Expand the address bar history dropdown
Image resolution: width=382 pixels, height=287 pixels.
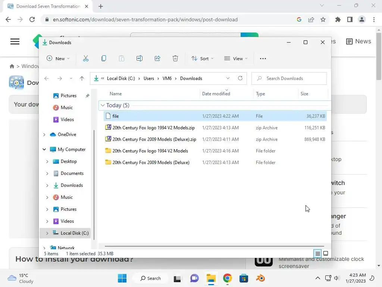click(x=228, y=78)
